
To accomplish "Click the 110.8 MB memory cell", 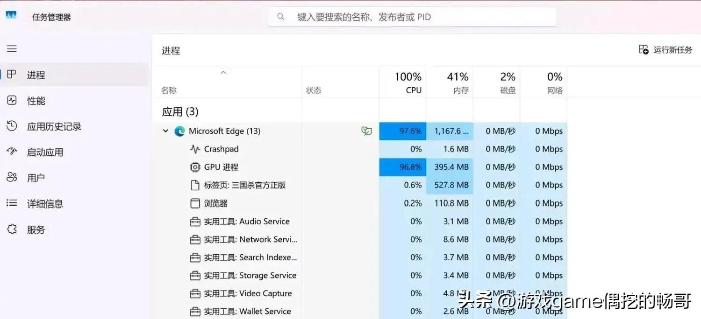I will click(450, 203).
